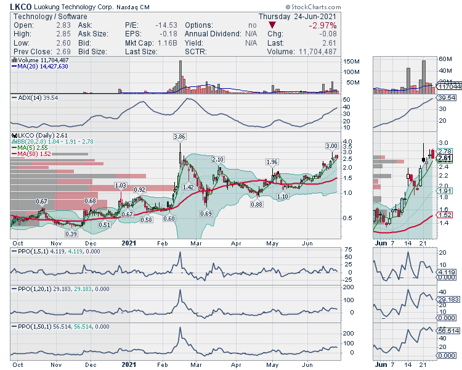This screenshot has width=462, height=370.
Task: Click the tallest February volume spike bar
Action: coord(180,77)
